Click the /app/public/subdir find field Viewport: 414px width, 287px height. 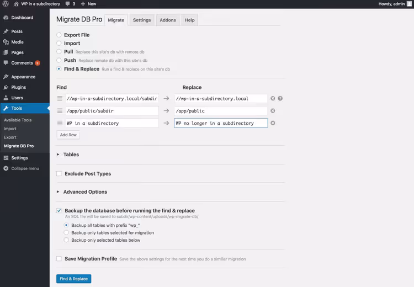(x=112, y=110)
